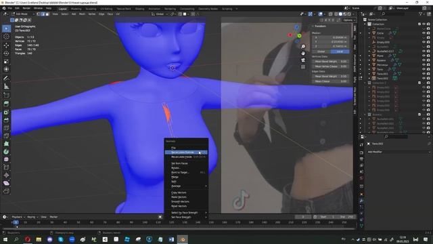Collapse the Collection tree in outliner
This screenshot has height=244, width=433.
[x=365, y=24]
